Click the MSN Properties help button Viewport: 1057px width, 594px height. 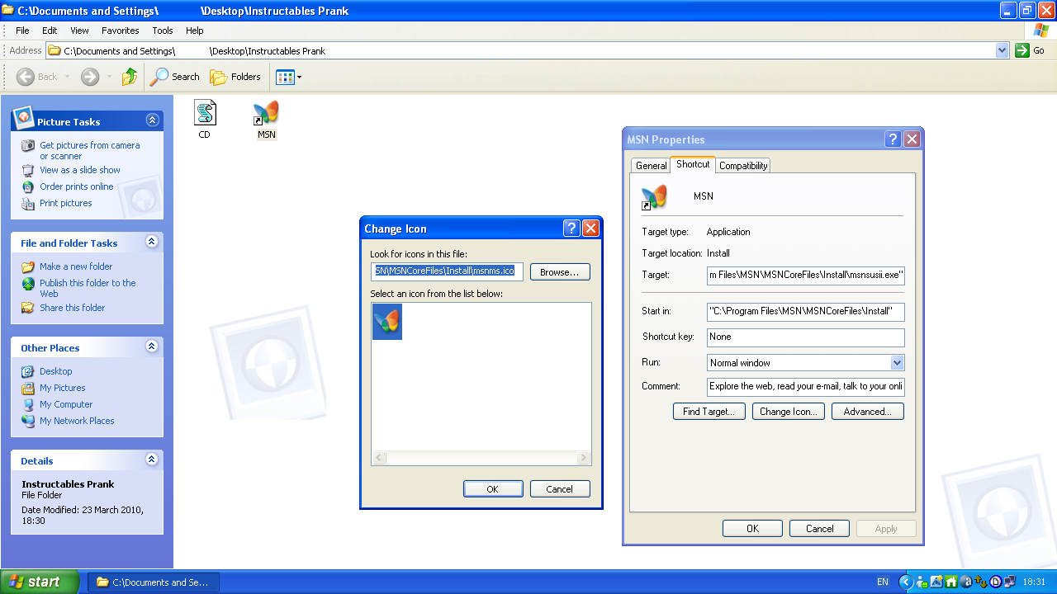pyautogui.click(x=893, y=139)
